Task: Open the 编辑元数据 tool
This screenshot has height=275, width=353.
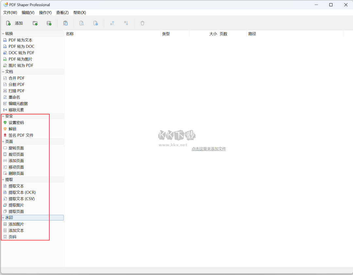Action: pos(19,103)
